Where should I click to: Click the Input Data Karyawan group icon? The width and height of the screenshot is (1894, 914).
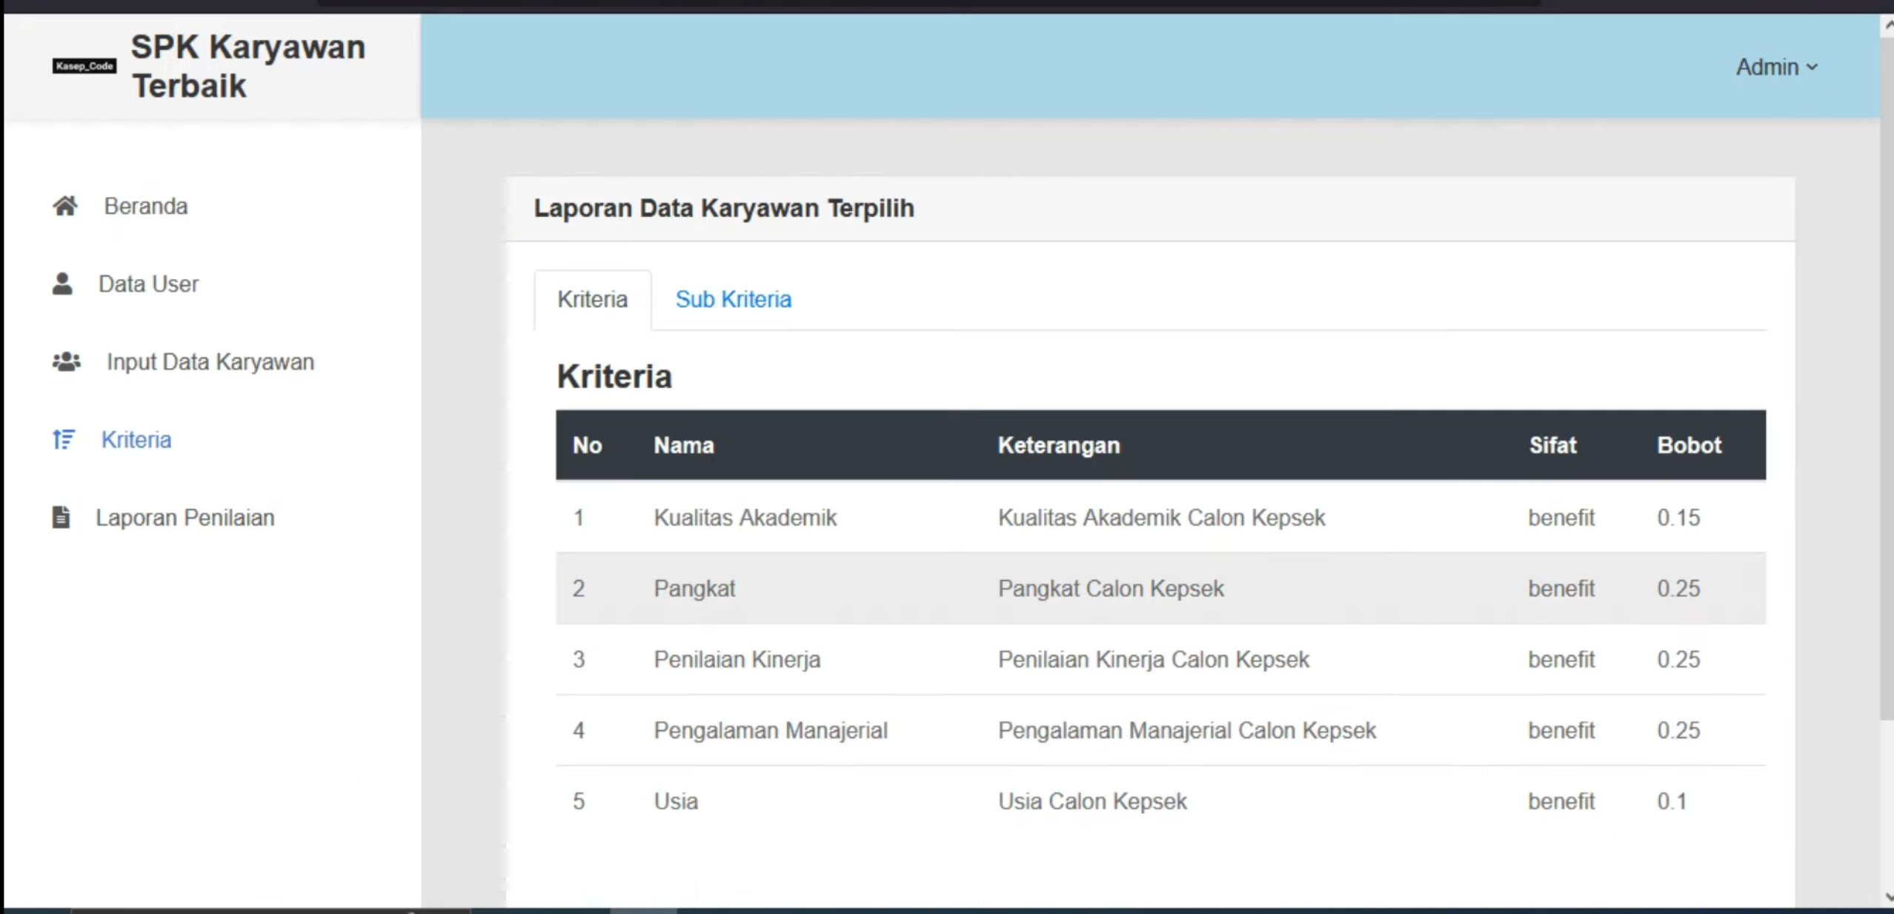[x=67, y=361]
